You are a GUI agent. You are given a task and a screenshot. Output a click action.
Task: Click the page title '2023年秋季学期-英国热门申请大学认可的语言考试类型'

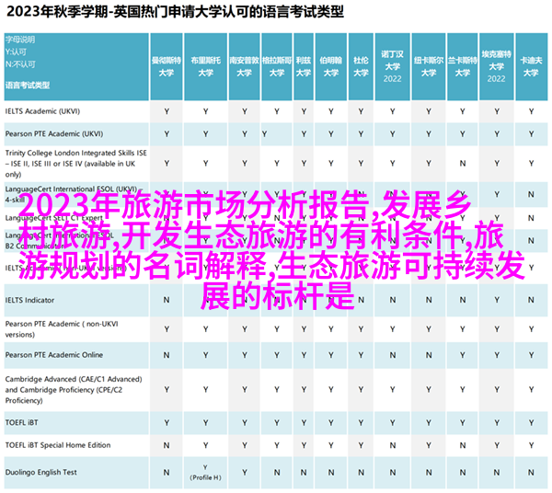175,12
